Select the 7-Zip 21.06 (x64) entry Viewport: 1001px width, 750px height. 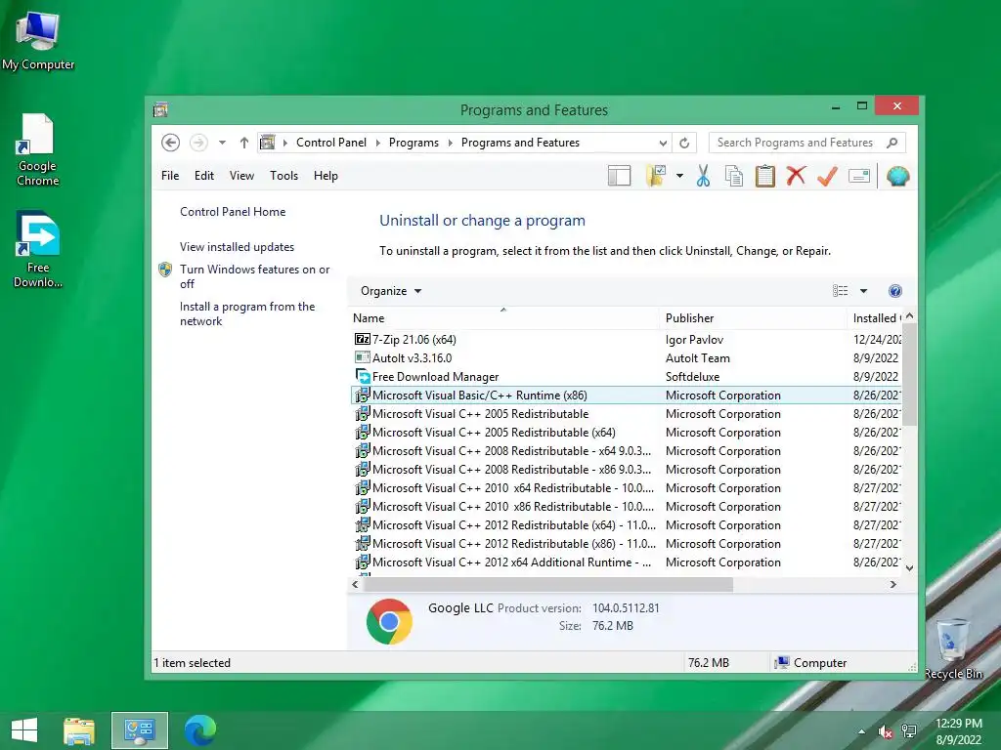pos(626,340)
